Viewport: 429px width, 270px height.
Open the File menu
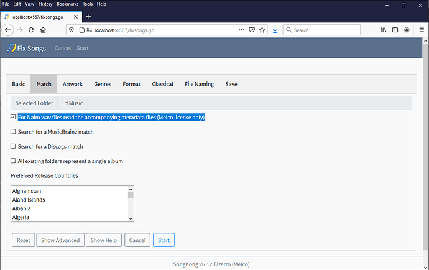(6, 4)
